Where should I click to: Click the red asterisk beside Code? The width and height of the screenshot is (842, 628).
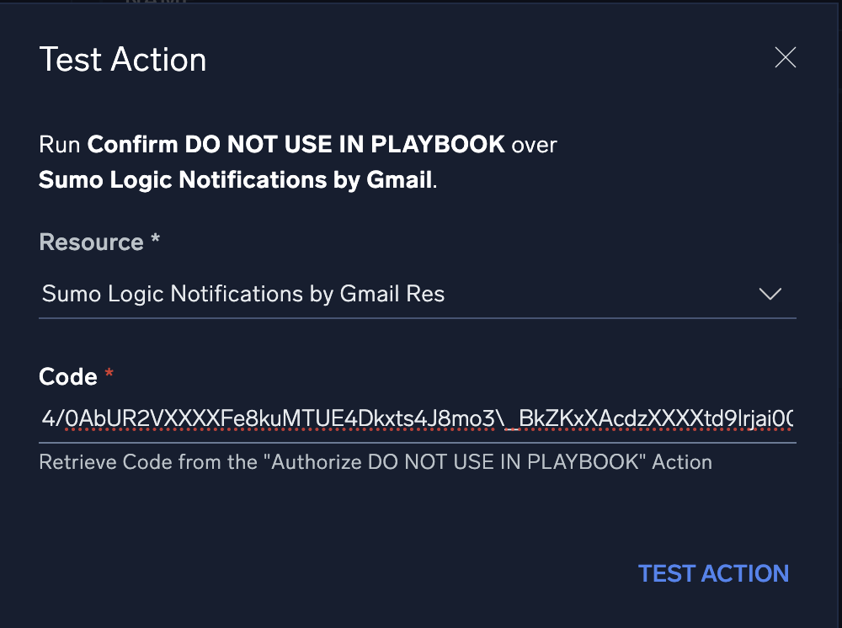[108, 375]
